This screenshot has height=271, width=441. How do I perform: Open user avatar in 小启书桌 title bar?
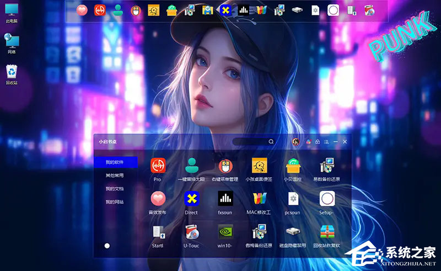tap(295, 142)
